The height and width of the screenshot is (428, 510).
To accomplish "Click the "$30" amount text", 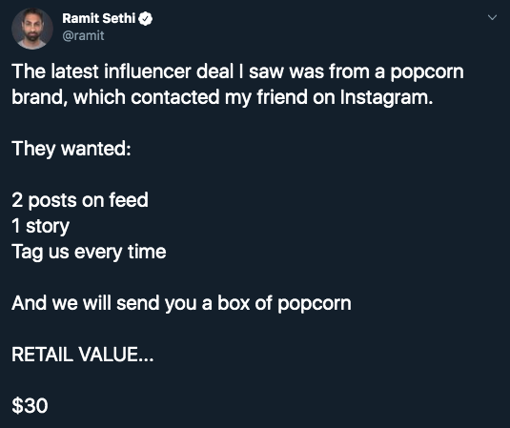I will point(30,405).
